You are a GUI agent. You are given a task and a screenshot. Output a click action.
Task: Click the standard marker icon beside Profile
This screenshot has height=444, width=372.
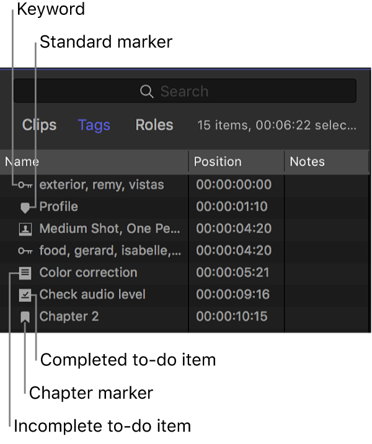click(x=25, y=207)
